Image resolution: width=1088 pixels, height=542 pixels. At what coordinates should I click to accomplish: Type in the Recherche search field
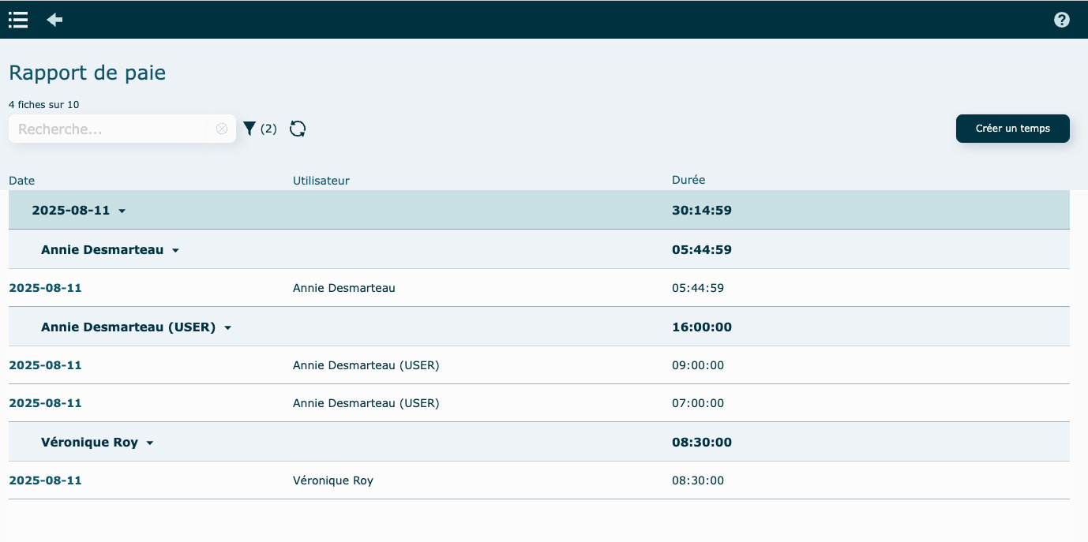pos(111,129)
